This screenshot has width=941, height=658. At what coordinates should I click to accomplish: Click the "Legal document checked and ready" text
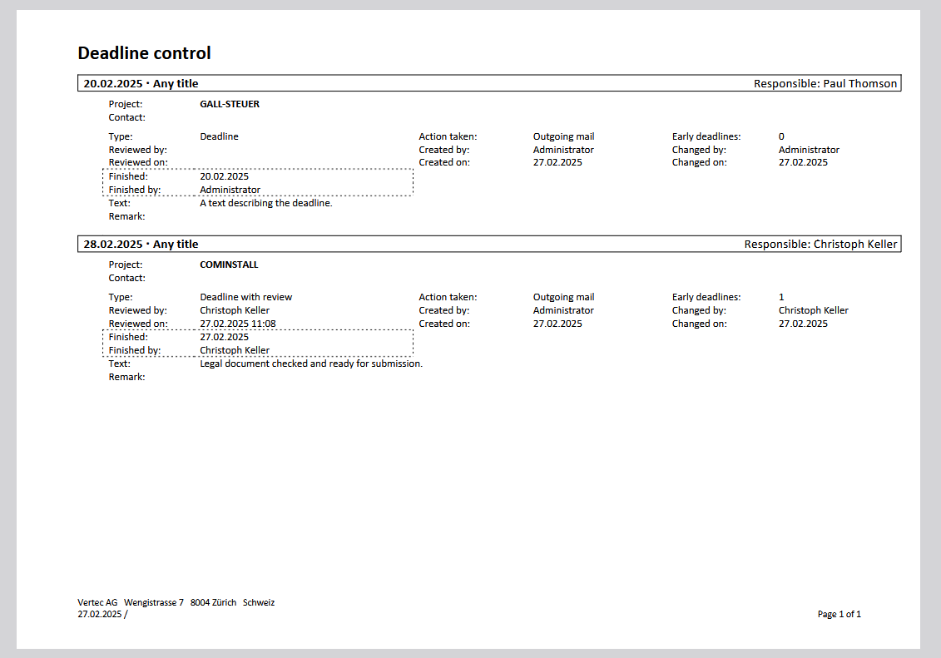310,364
